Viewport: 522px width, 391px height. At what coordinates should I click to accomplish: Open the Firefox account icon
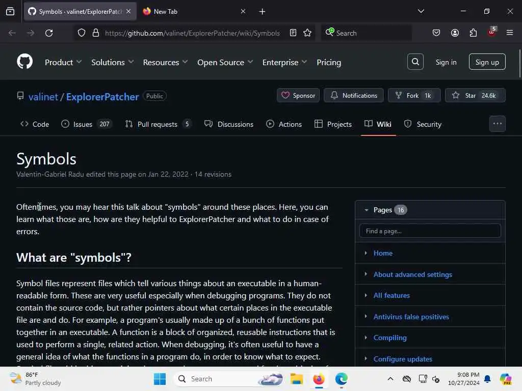tap(455, 33)
